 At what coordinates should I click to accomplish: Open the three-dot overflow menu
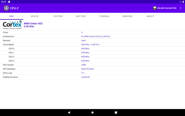pyautogui.click(x=181, y=8)
